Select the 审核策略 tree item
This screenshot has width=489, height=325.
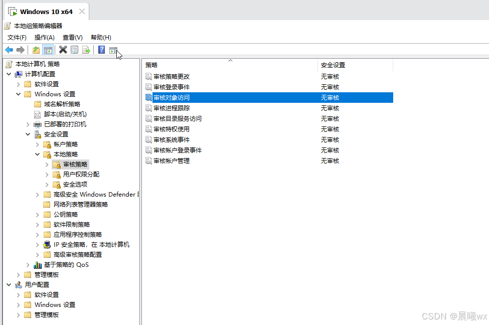pyautogui.click(x=75, y=165)
